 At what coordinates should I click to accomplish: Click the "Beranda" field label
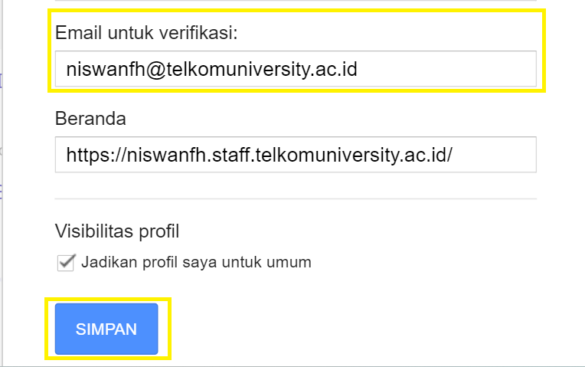(x=90, y=119)
